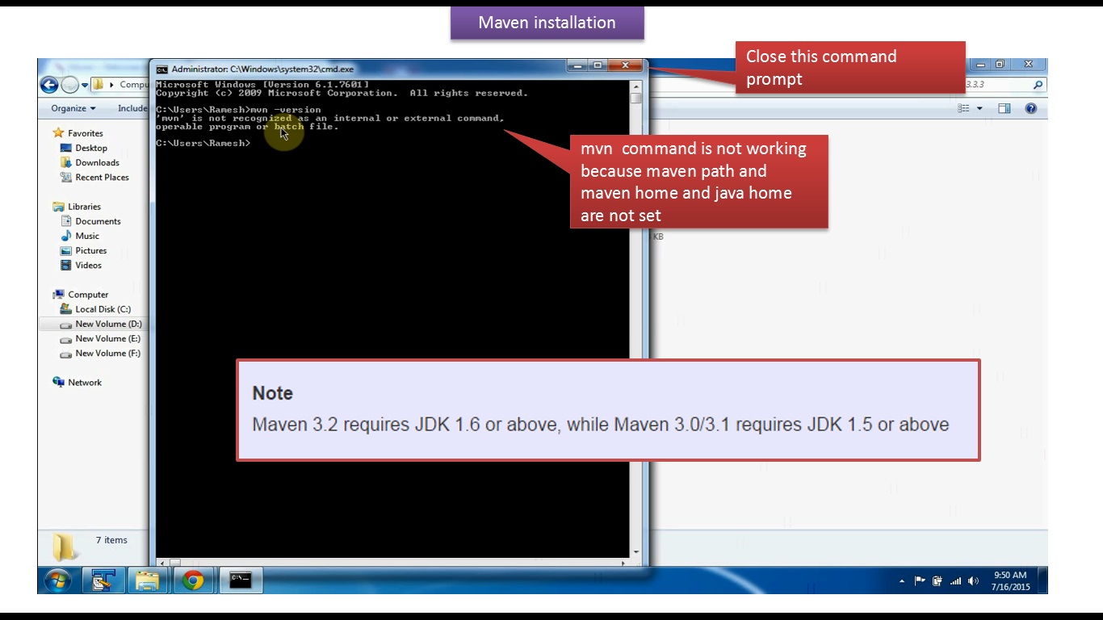The height and width of the screenshot is (620, 1103).
Task: Click the 7 items folder icon in details pane
Action: (65, 547)
